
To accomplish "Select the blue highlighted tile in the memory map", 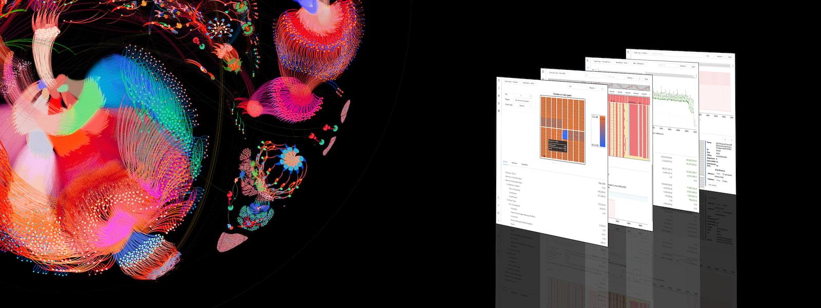I will [x=565, y=134].
